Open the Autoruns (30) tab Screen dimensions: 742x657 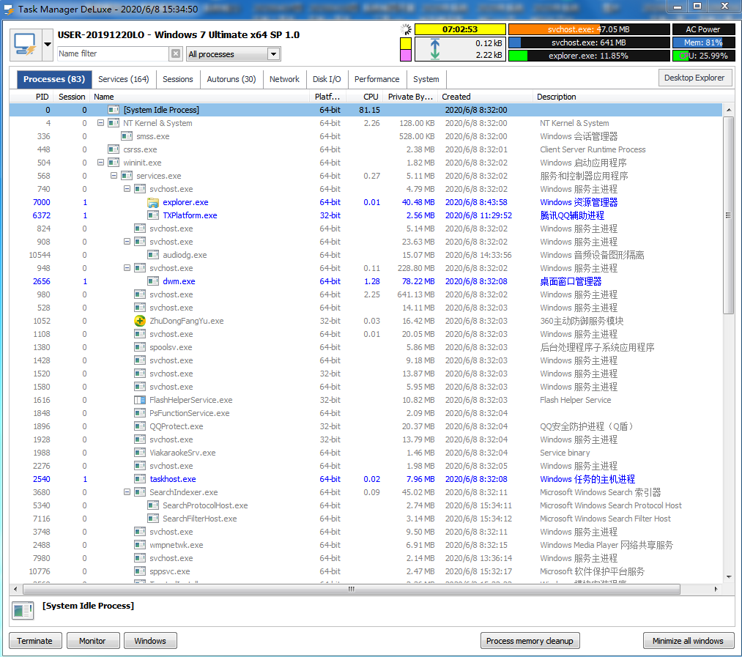(231, 79)
